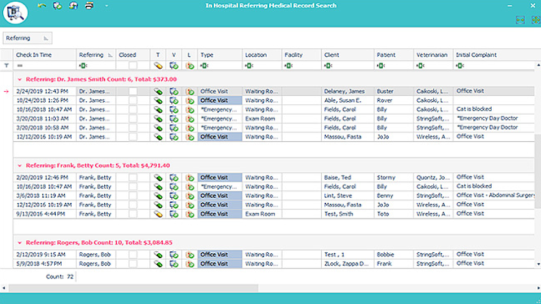Image resolution: width=541 pixels, height=304 pixels.
Task: Open the visit icon for Able, Susan E. row
Action: click(x=174, y=101)
